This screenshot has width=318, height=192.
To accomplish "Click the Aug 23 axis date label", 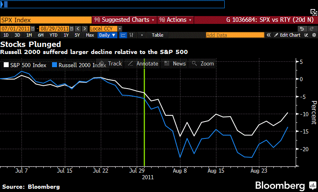I will [x=259, y=171].
